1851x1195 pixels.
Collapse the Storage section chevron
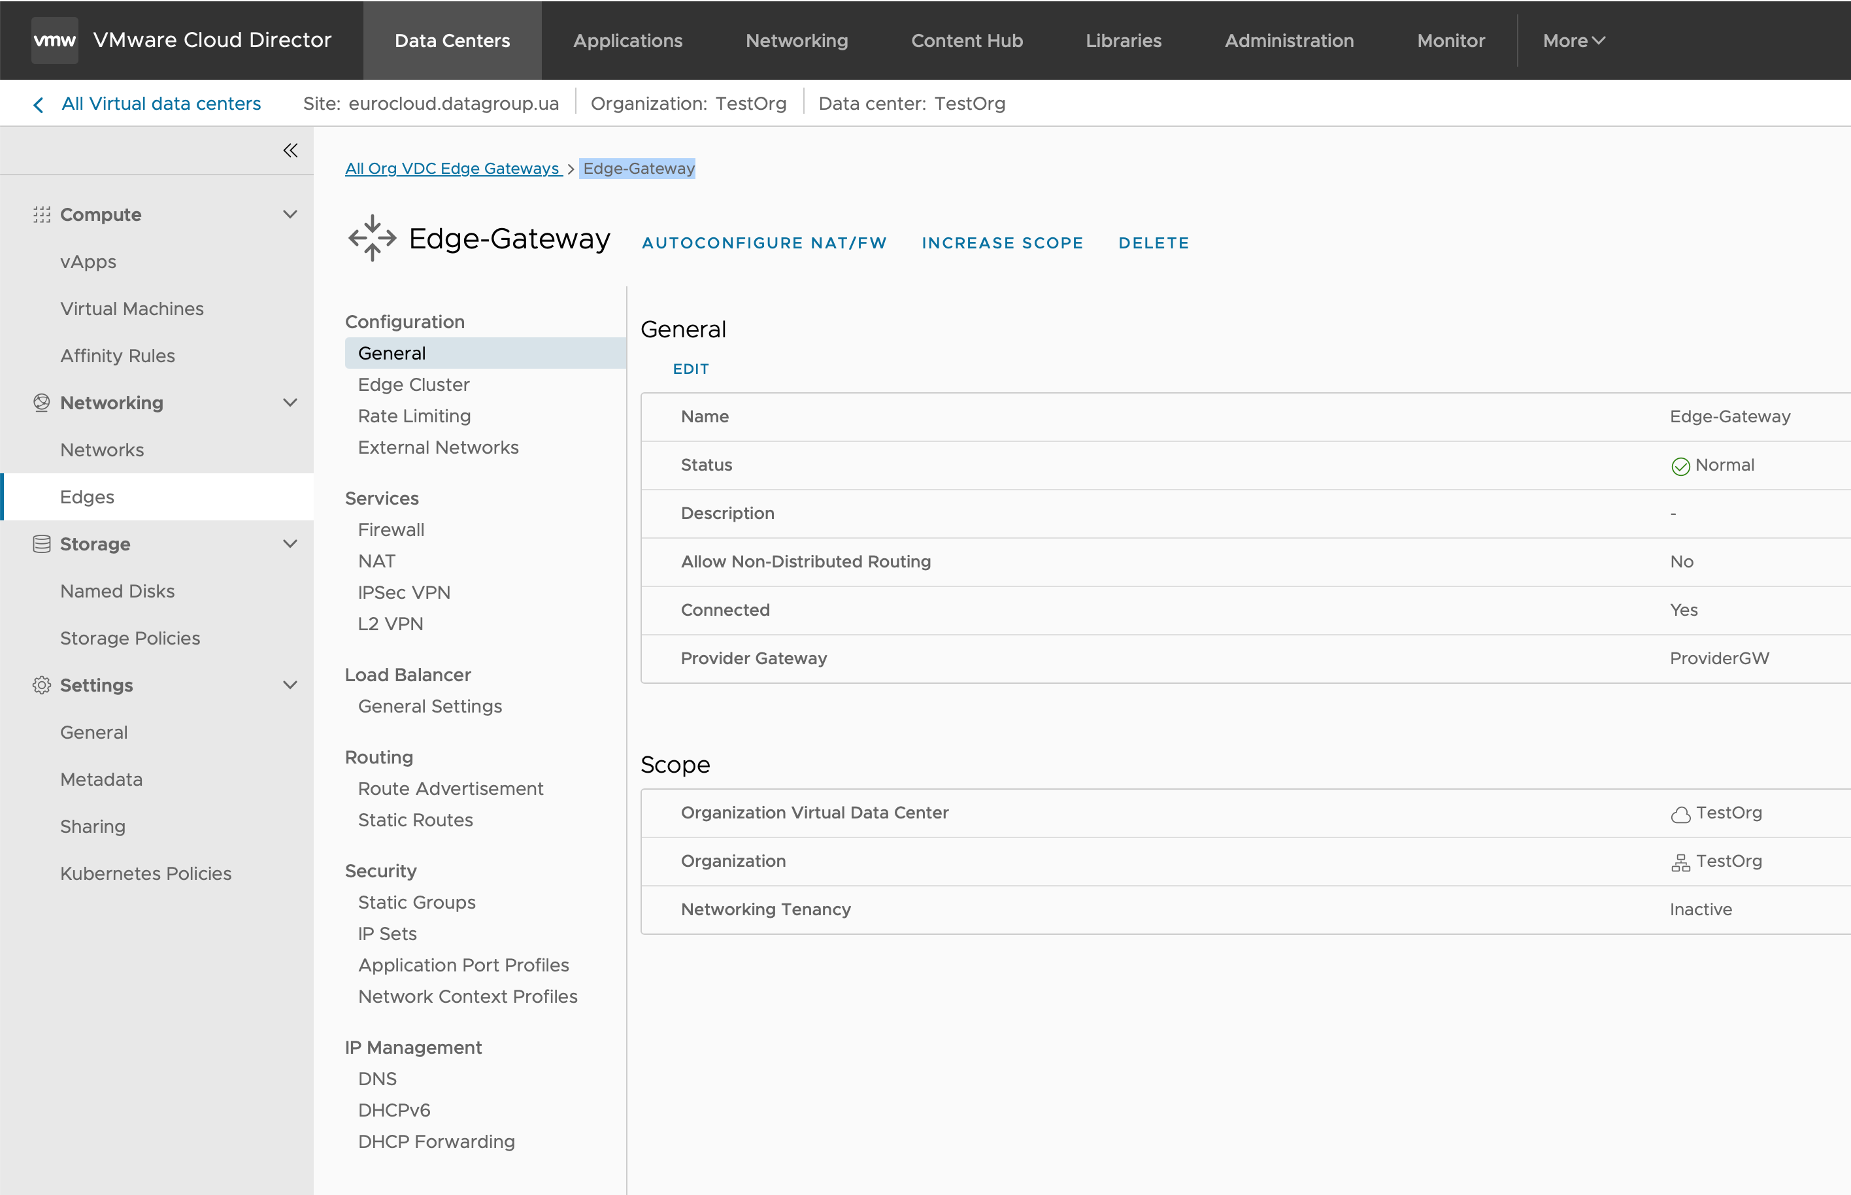coord(290,544)
